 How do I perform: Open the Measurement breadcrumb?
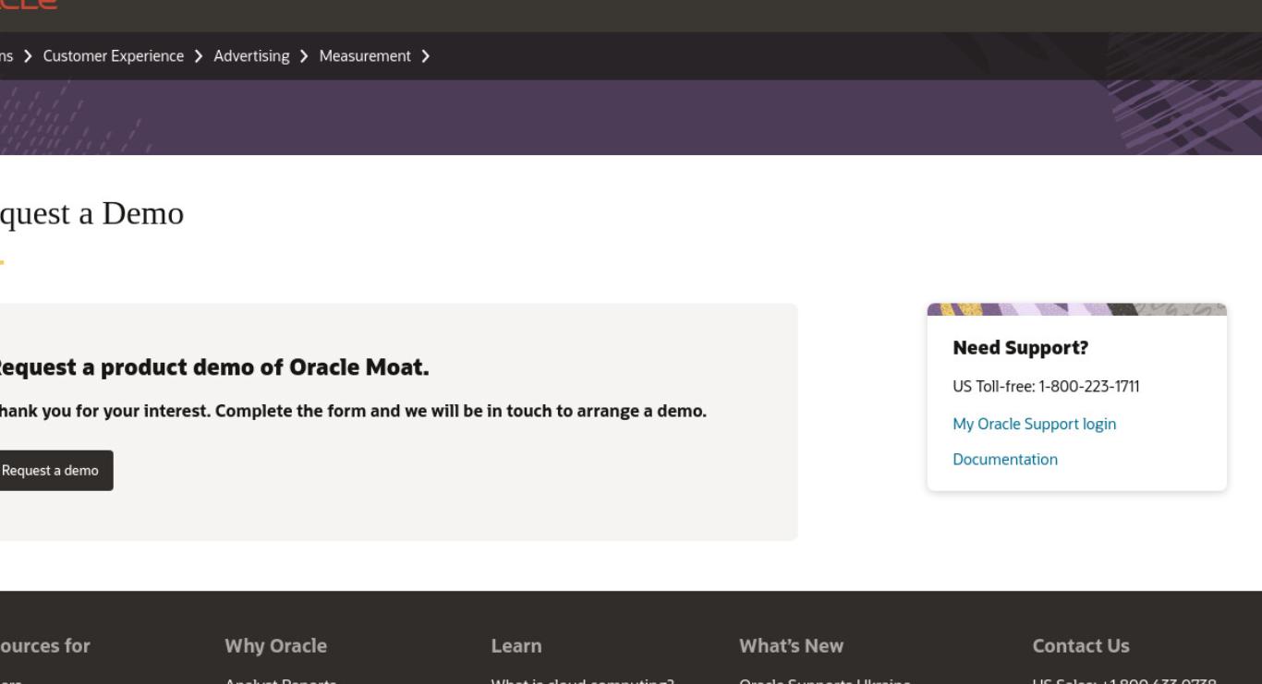tap(365, 56)
